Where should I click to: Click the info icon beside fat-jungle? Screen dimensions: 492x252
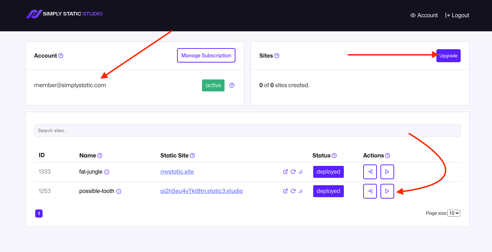pos(107,172)
